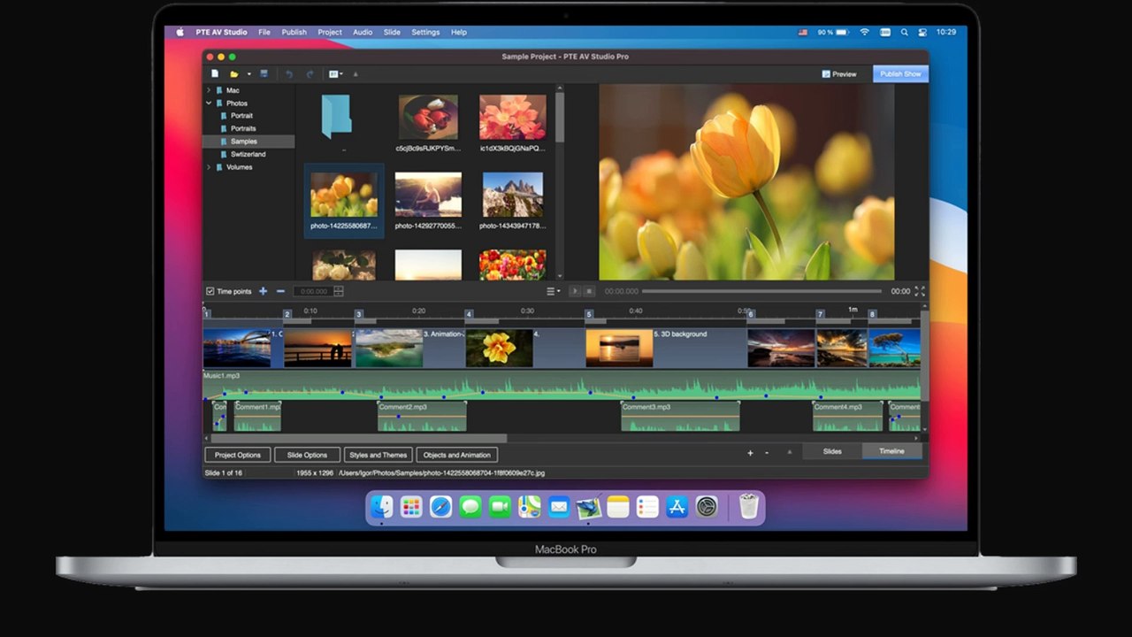
Task: Zoom in the timeline with the plus button
Action: [750, 453]
